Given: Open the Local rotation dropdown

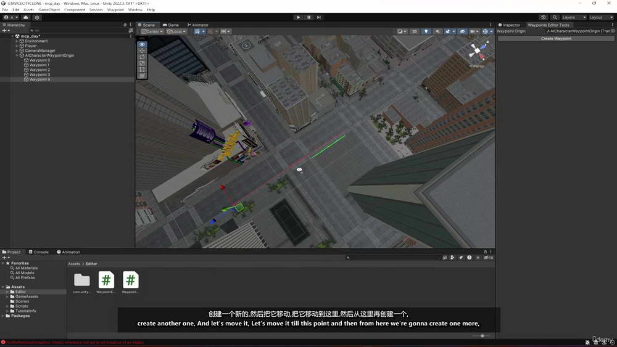Looking at the screenshot, I should coord(176,31).
